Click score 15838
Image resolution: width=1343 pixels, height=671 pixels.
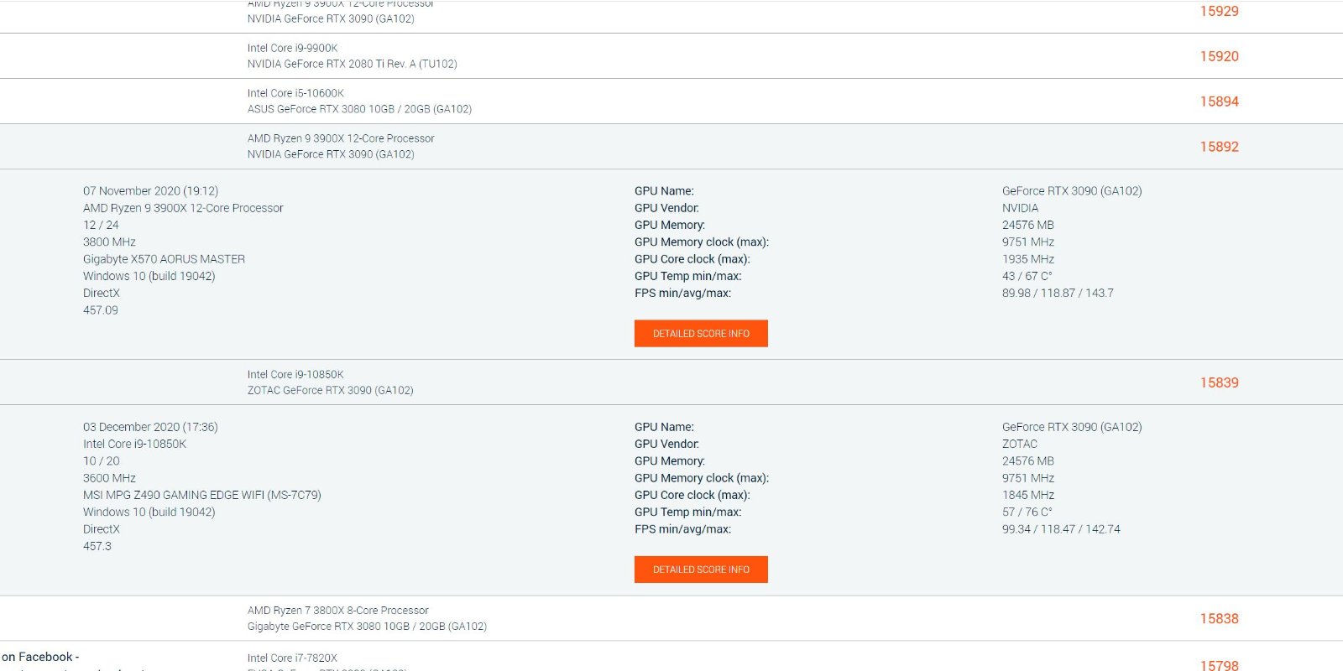coord(1219,619)
